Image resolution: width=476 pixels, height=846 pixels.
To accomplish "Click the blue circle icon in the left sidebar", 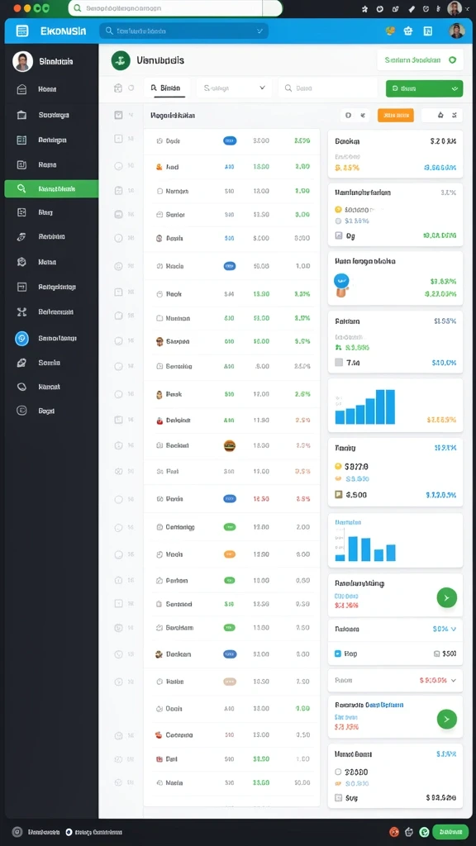I will [x=21, y=338].
